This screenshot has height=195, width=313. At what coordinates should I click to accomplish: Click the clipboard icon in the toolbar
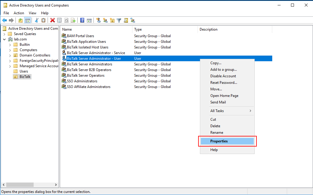tap(43, 20)
